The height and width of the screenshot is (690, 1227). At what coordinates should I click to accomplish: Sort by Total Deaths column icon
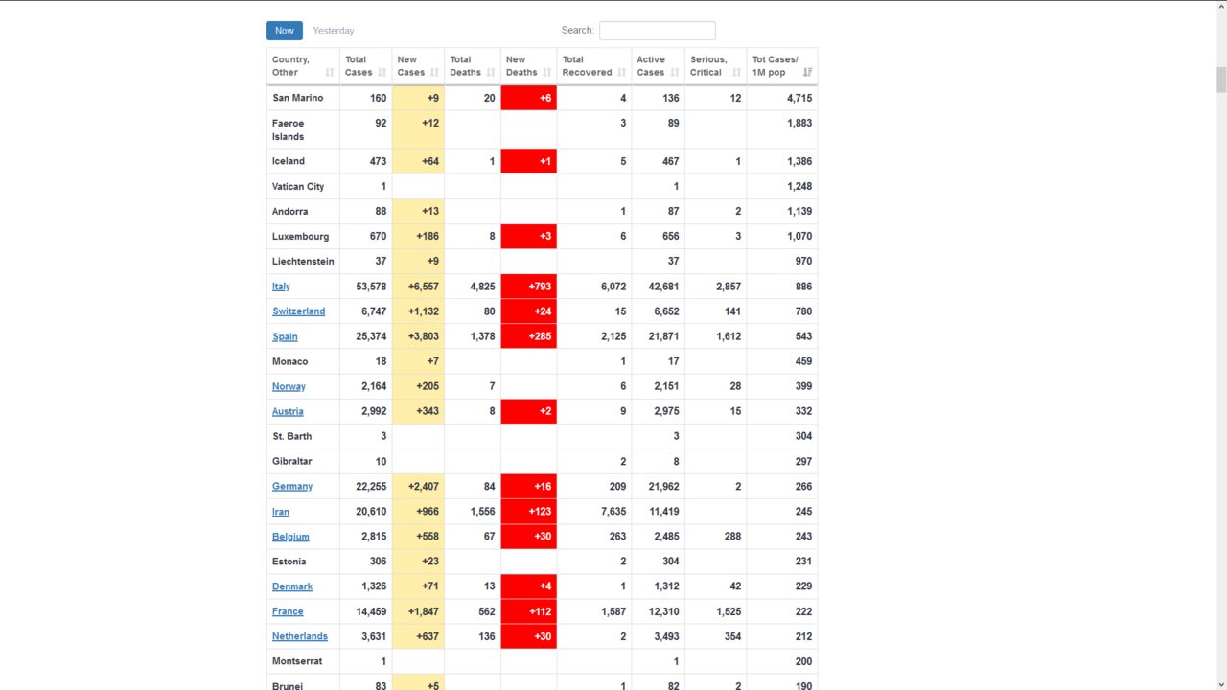[492, 72]
